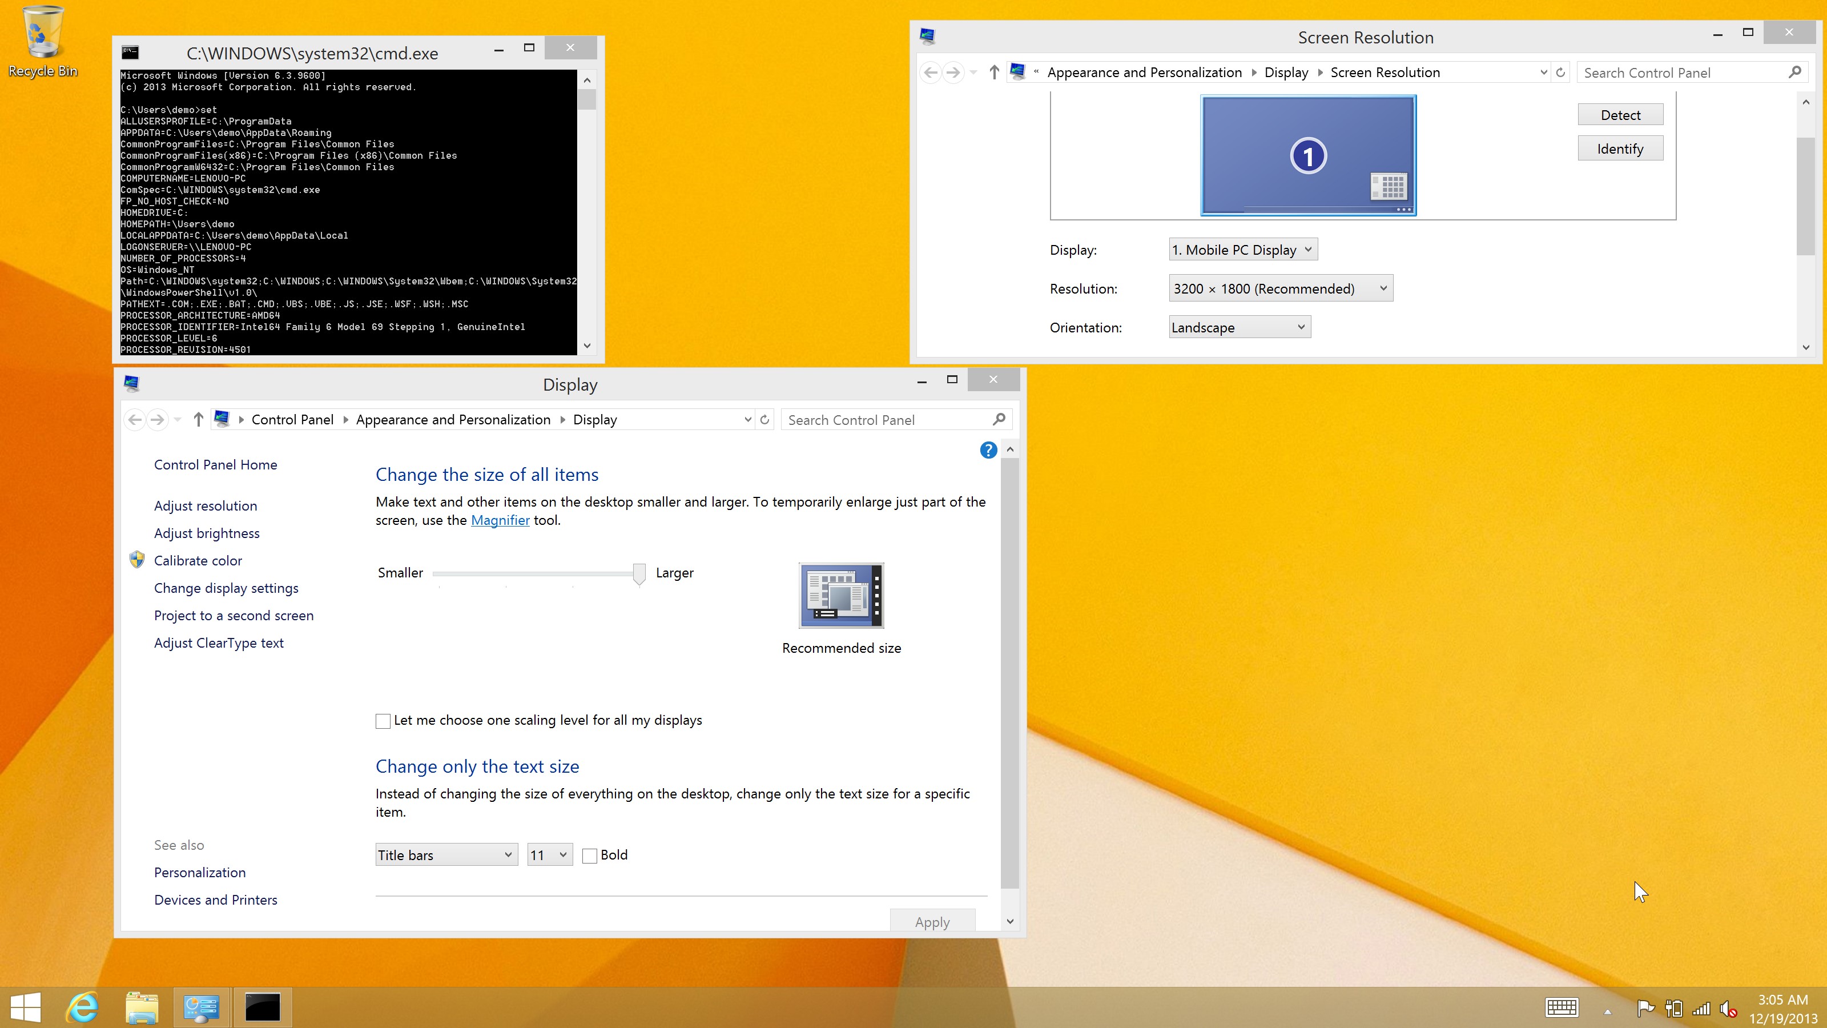Open the Title bars item dropdown

pos(447,855)
